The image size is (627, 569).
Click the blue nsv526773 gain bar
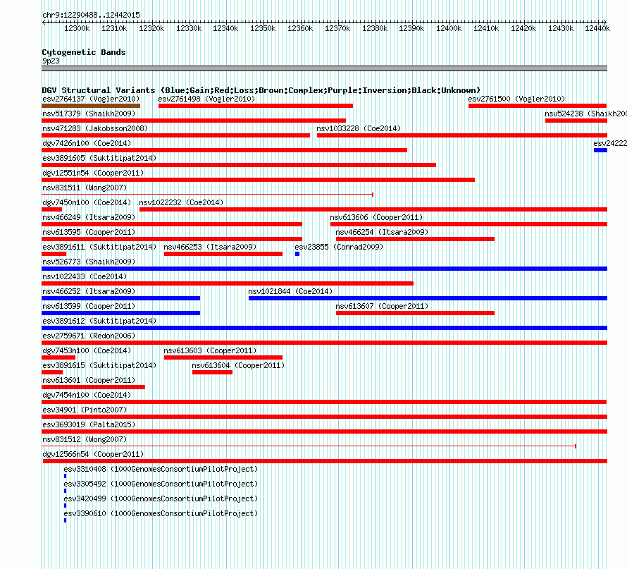click(324, 269)
